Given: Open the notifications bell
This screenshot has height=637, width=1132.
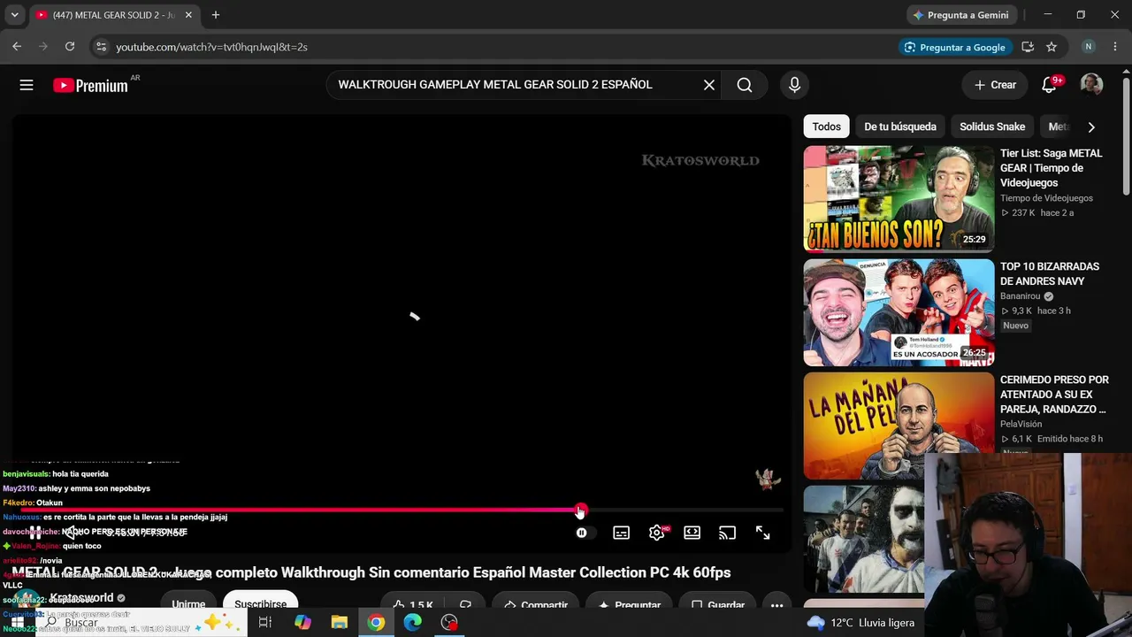Looking at the screenshot, I should [1049, 85].
